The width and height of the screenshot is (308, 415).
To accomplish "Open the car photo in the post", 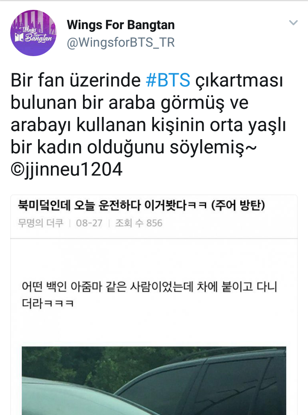I will point(154,381).
